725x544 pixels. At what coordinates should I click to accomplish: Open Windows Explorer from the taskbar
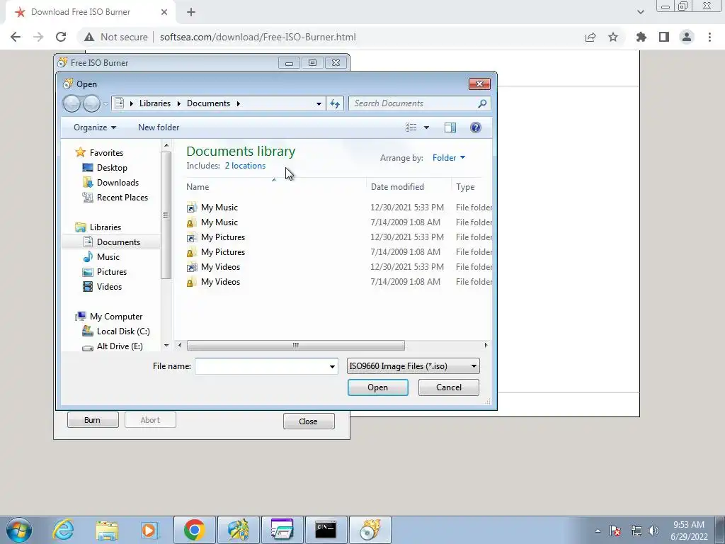point(107,530)
